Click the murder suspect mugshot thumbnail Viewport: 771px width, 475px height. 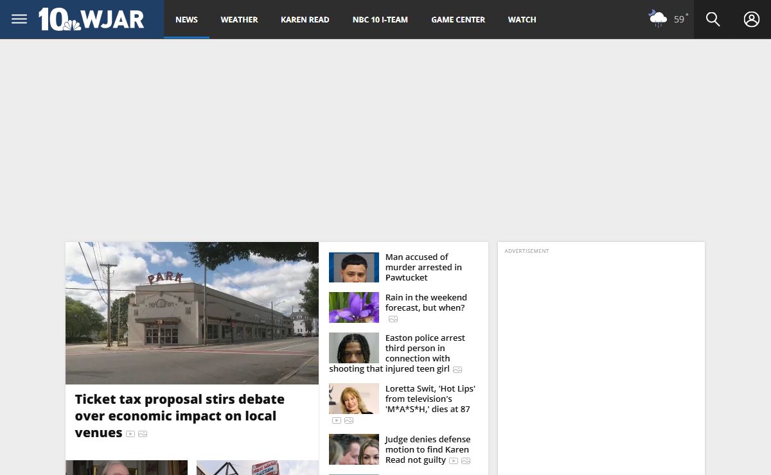(354, 267)
